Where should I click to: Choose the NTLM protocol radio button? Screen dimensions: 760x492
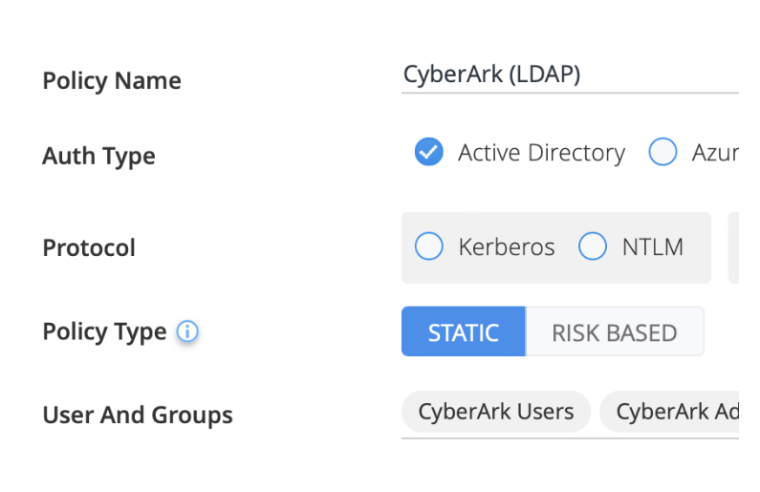(x=593, y=247)
